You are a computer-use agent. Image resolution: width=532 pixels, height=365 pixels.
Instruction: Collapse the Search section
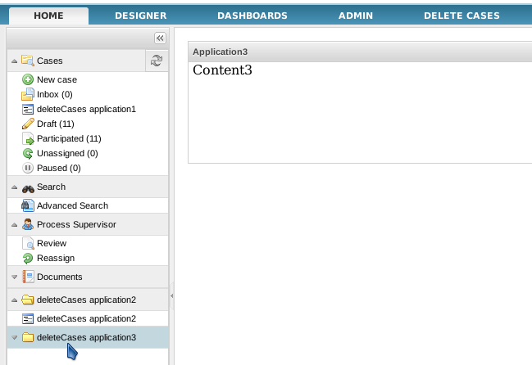point(14,187)
